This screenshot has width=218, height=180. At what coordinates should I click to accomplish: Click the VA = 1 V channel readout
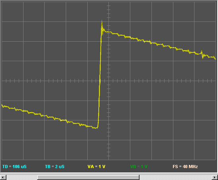(96, 166)
